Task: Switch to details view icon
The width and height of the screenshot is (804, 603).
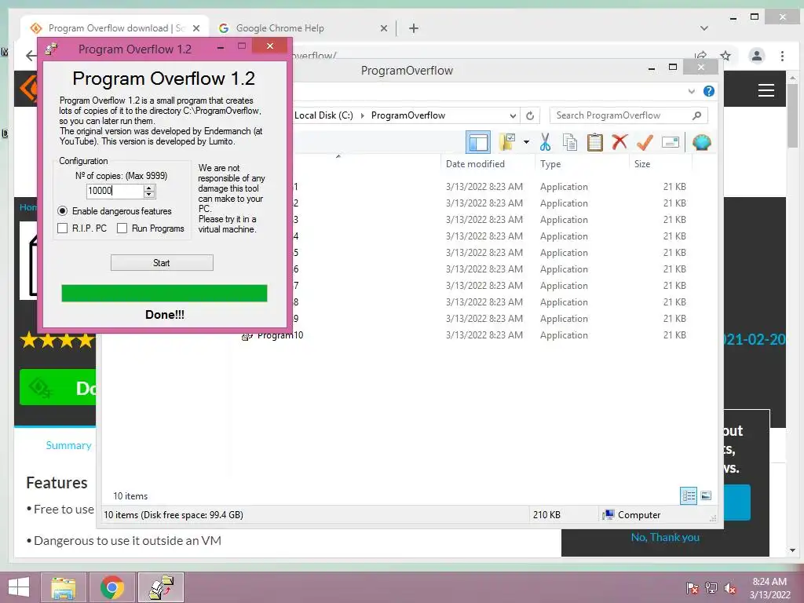Action: click(689, 495)
